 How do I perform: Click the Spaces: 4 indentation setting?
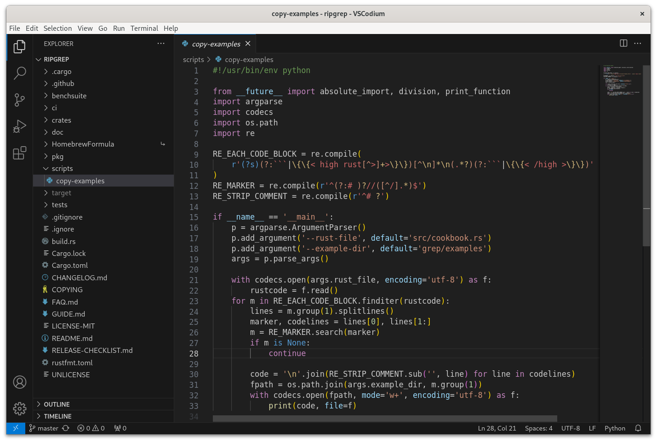click(539, 428)
